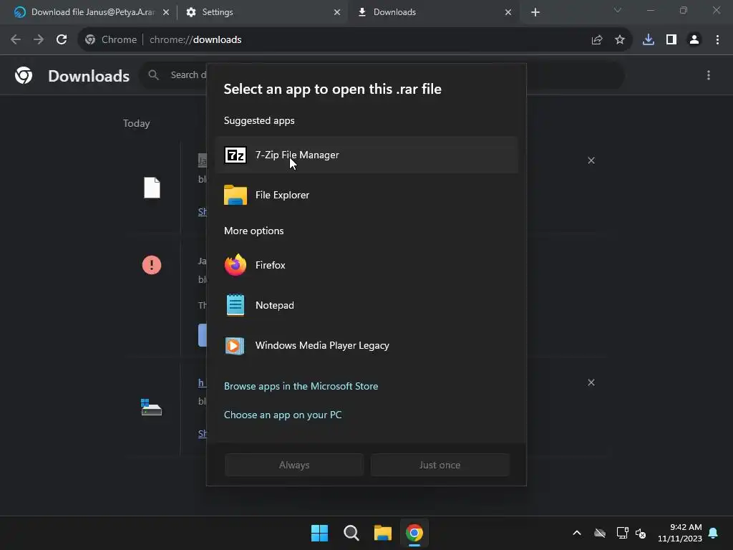Open a new browser tab
Image resolution: width=733 pixels, height=550 pixels.
[x=535, y=12]
